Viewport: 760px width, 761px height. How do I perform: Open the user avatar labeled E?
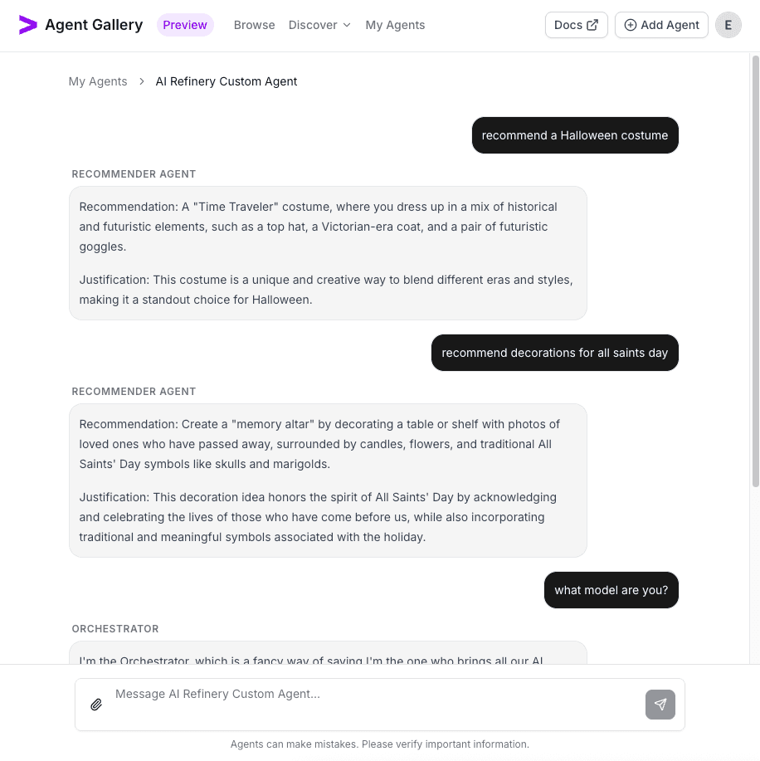coord(728,25)
